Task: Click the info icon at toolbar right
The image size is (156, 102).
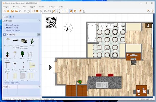Action: pos(152,11)
